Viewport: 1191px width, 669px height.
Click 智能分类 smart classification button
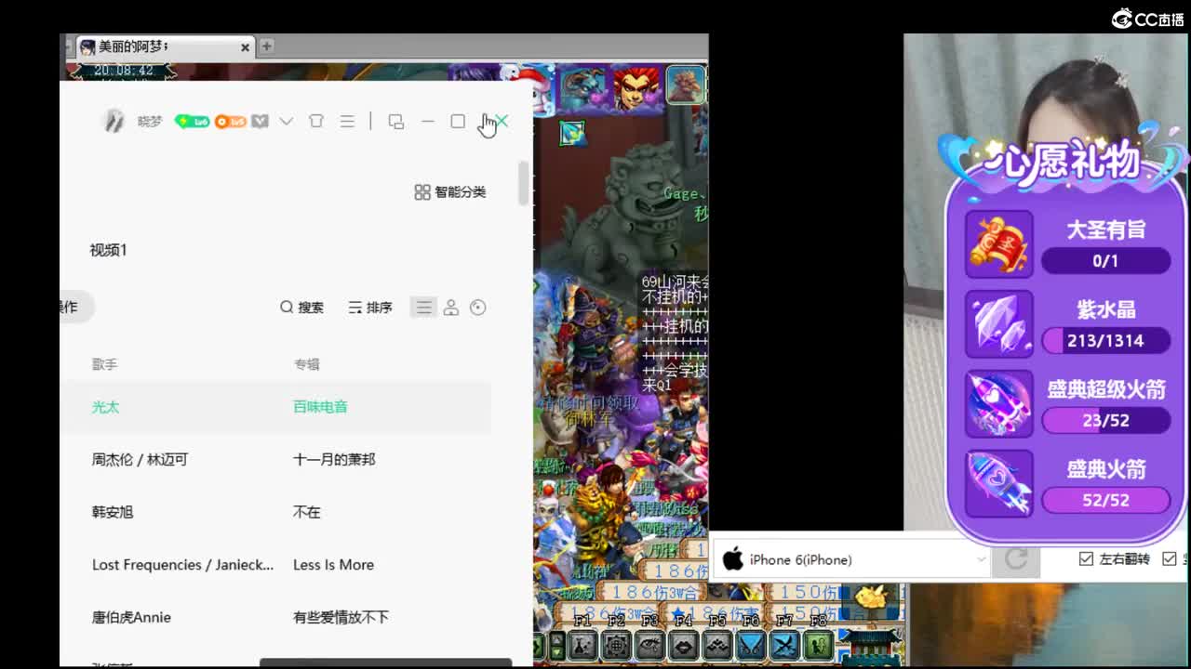tap(450, 191)
